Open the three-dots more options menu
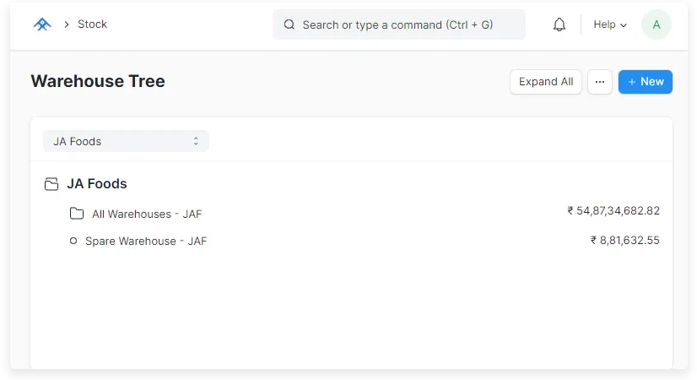 600,82
